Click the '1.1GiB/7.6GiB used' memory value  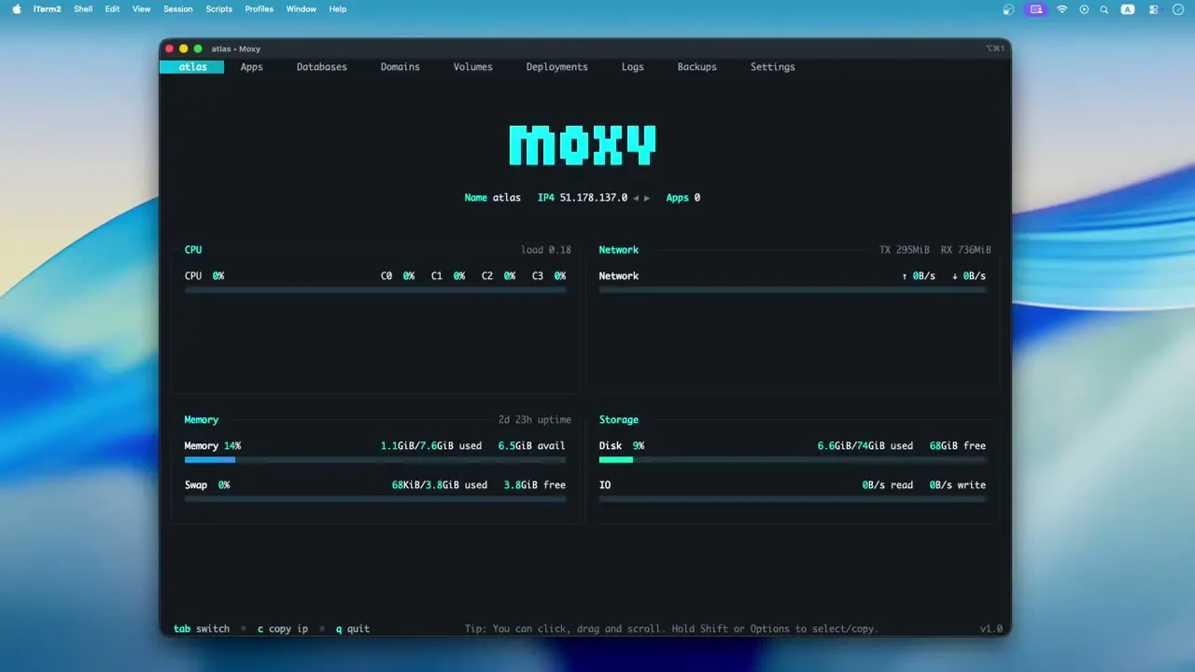pyautogui.click(x=431, y=446)
